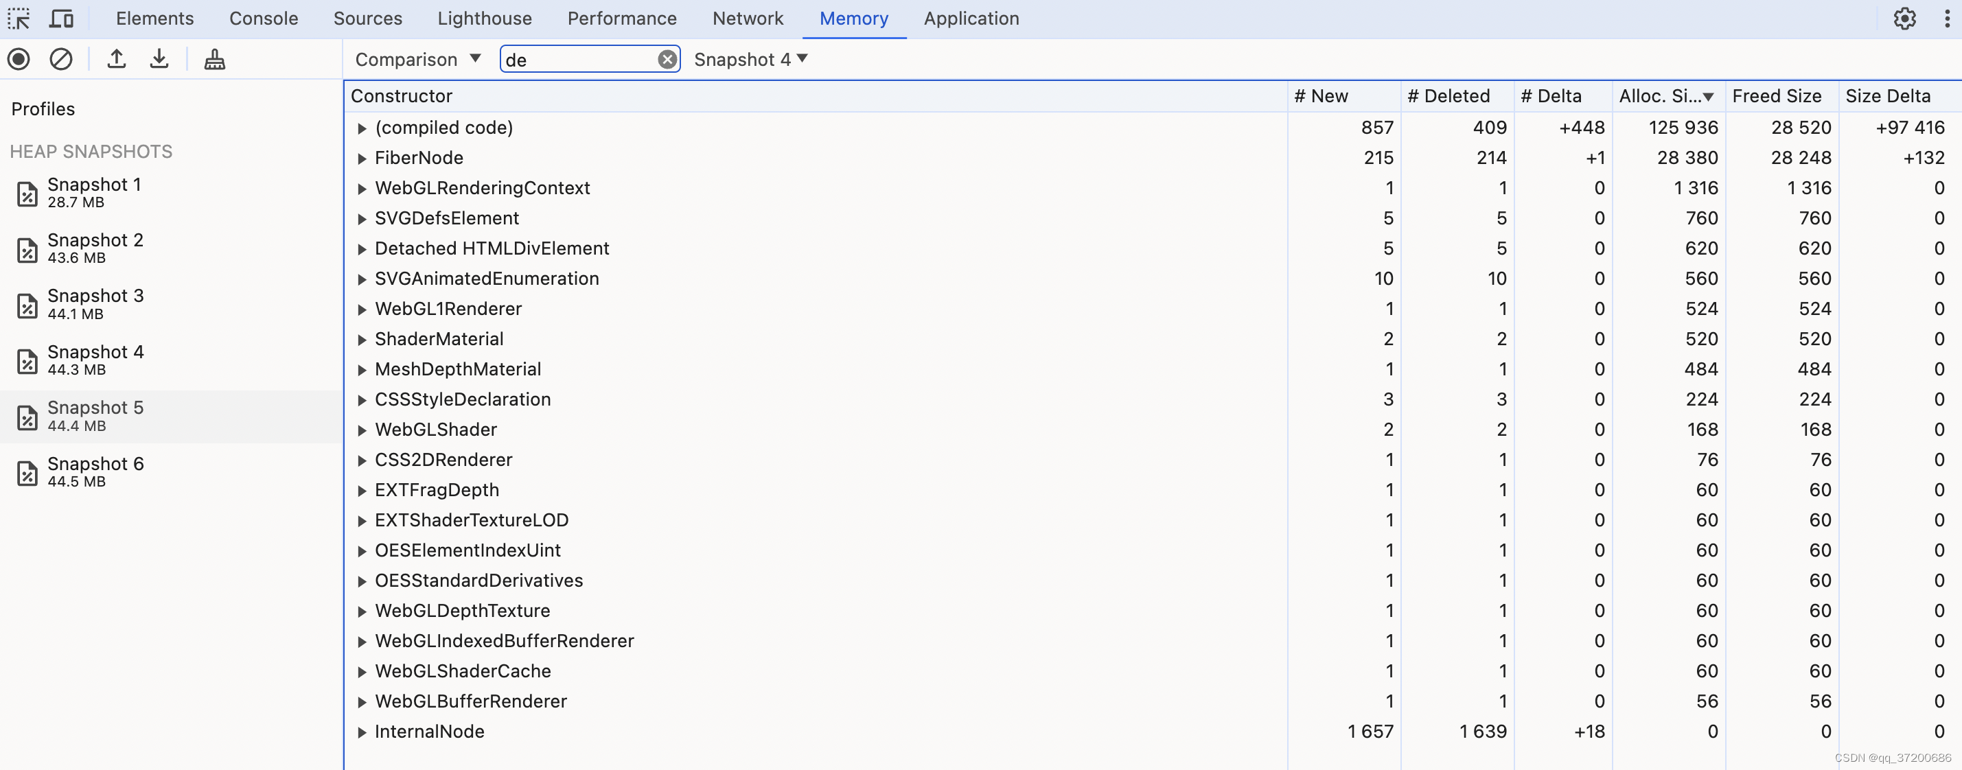Viewport: 1962px width, 770px height.
Task: Click the class filter input field
Action: [x=577, y=60]
